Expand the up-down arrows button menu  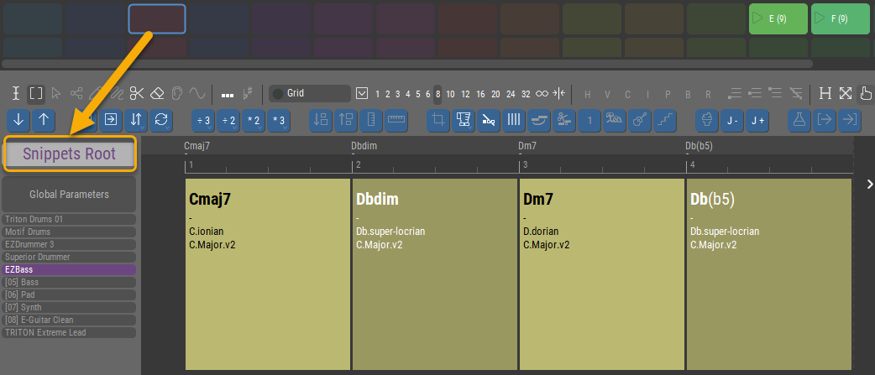tap(138, 120)
